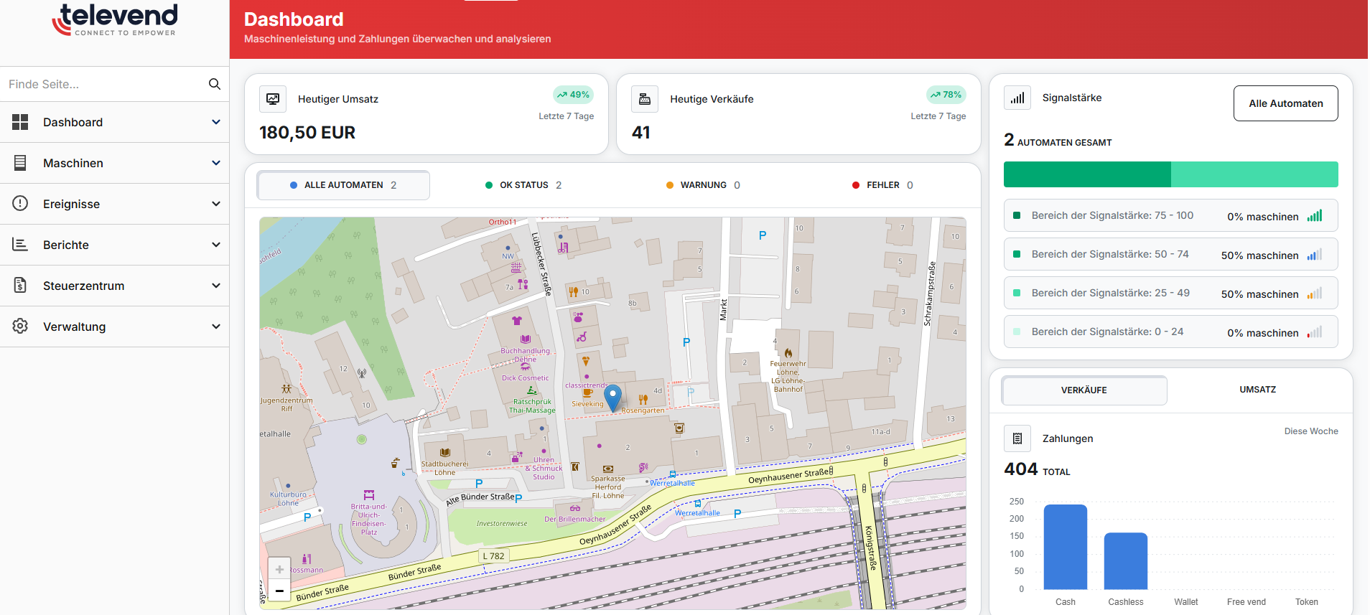The height and width of the screenshot is (615, 1370).
Task: Click the Free vend axis label
Action: (x=1246, y=602)
